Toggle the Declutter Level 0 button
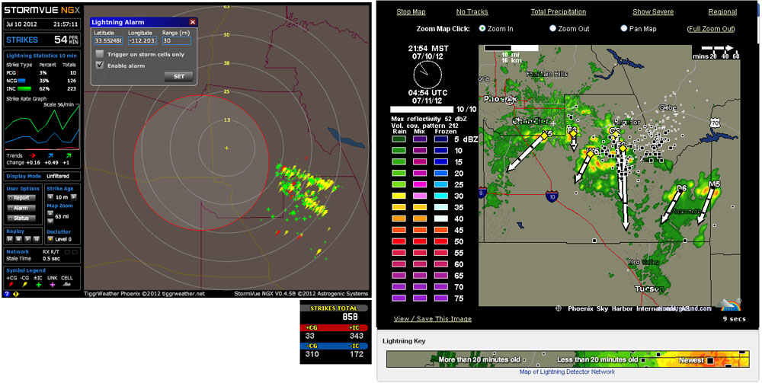Viewport: 762px width, 383px height. (x=50, y=239)
